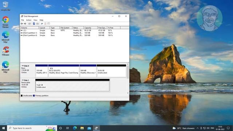The image size is (233, 131).
Task: Click the toolbar icon right of the Help icon
Action: click(x=37, y=24)
